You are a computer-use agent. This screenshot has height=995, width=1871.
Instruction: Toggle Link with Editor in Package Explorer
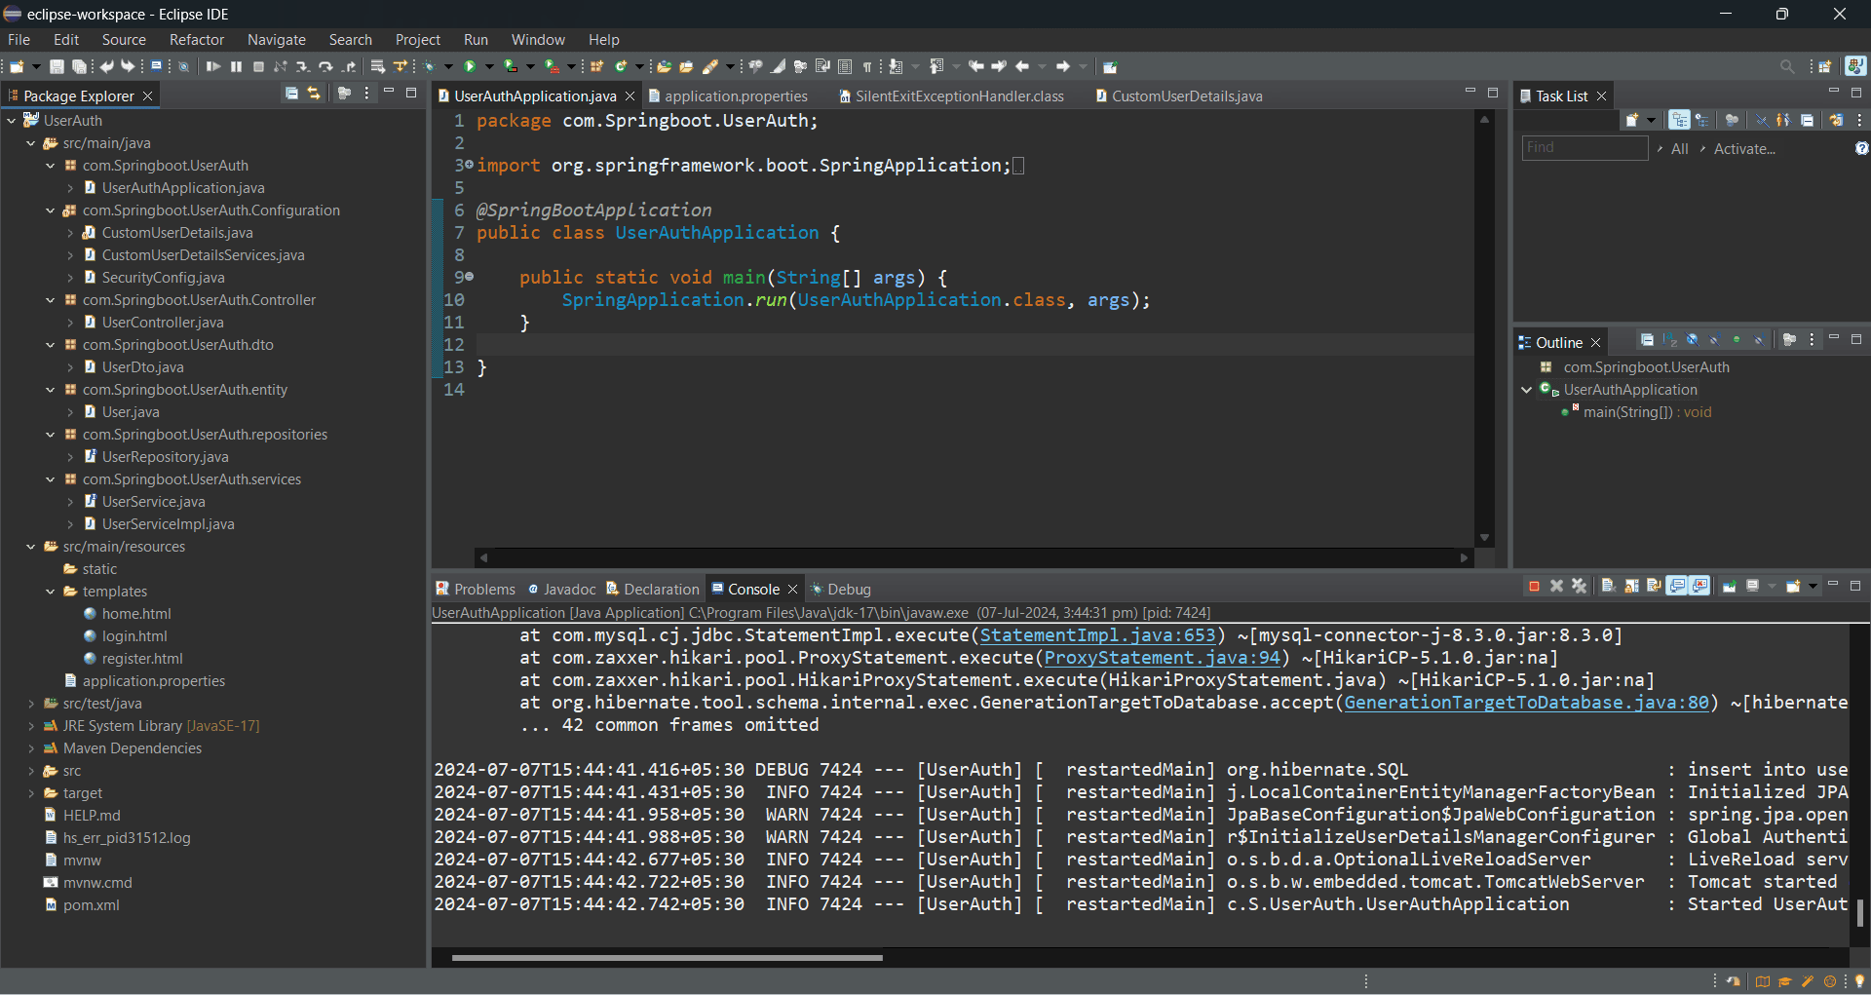click(314, 94)
